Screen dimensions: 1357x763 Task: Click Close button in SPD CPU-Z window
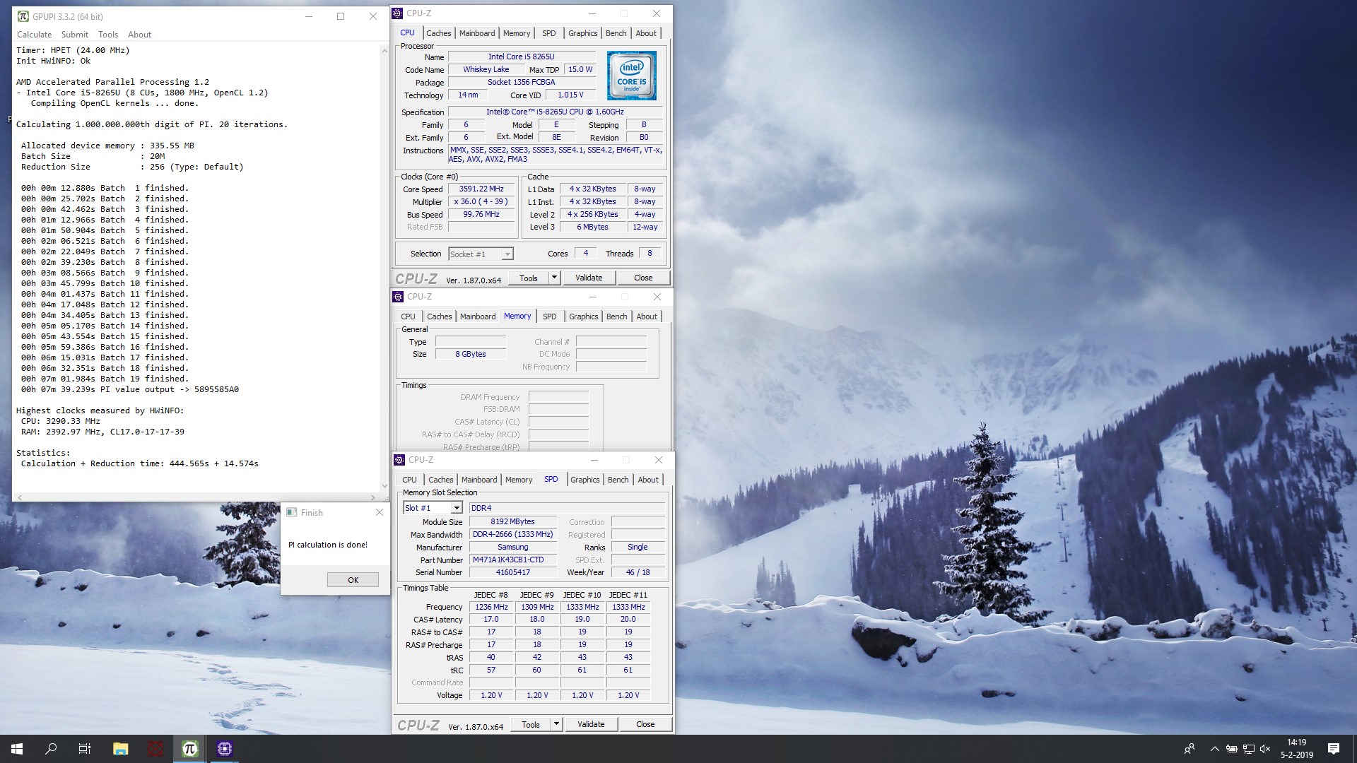point(645,725)
